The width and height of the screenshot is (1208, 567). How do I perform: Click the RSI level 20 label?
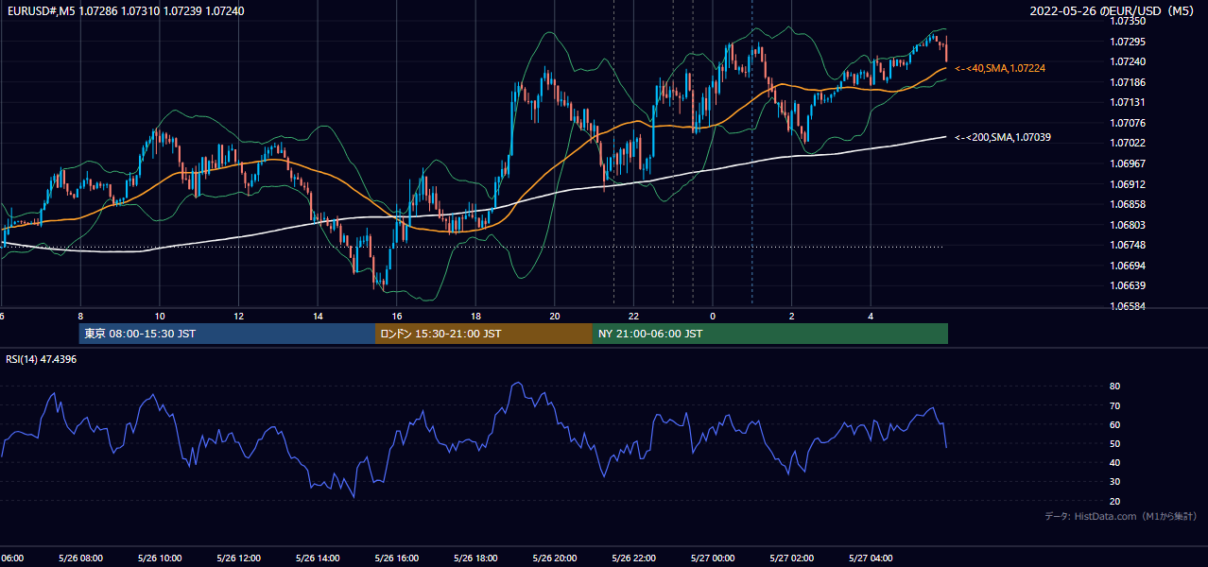(1114, 502)
